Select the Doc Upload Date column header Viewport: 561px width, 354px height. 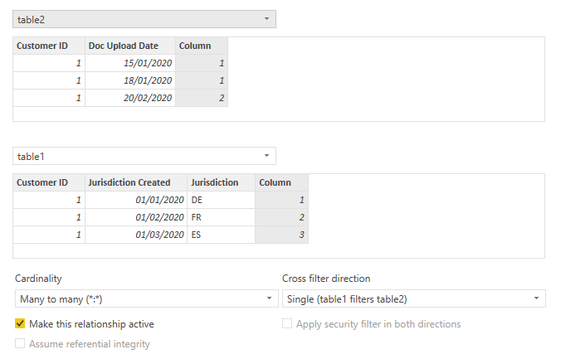click(130, 46)
